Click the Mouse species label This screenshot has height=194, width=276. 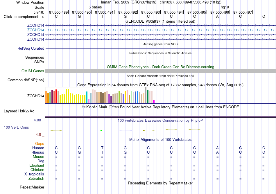click(38, 157)
